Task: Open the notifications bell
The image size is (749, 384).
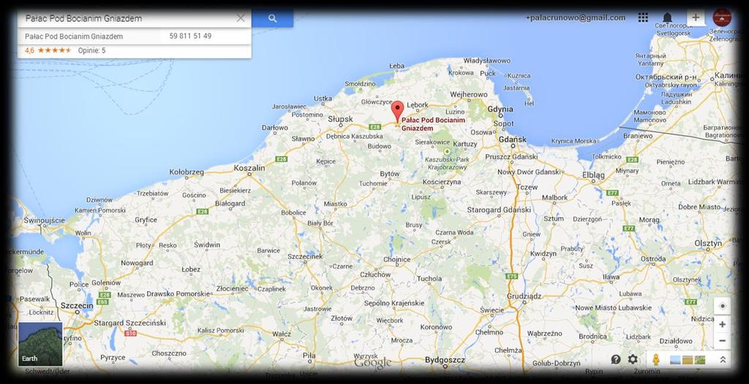Action: point(667,18)
